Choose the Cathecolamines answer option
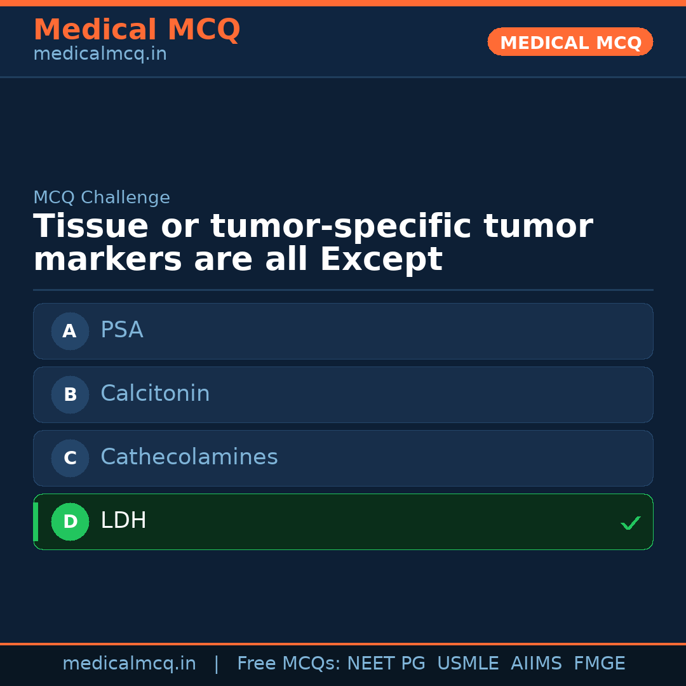 point(343,458)
